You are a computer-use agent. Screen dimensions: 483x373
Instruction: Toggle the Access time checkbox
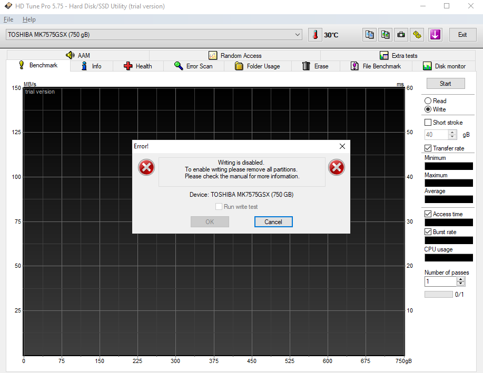(428, 214)
